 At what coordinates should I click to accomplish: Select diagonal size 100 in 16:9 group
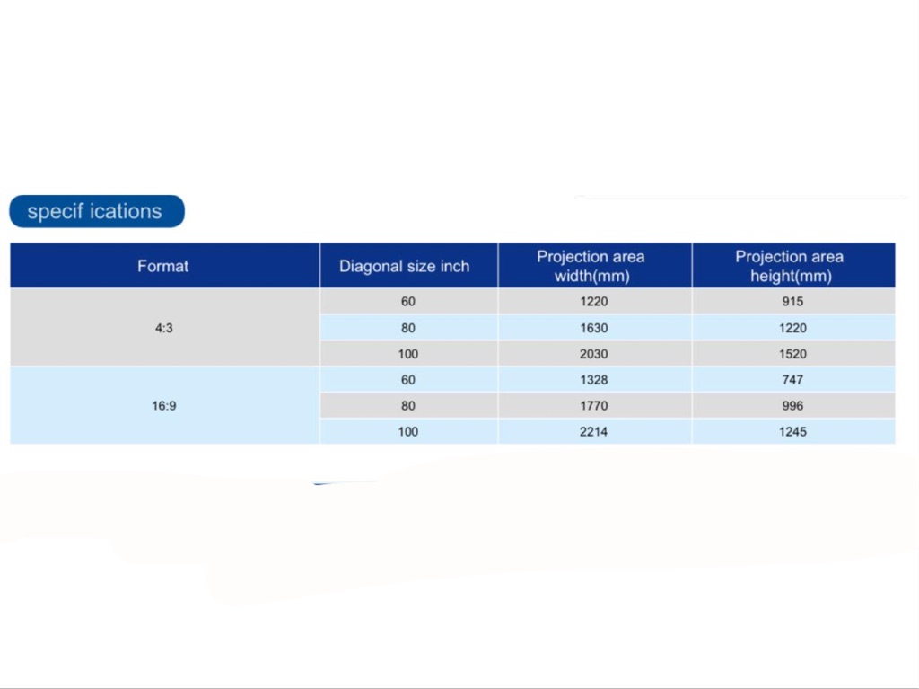tap(408, 432)
